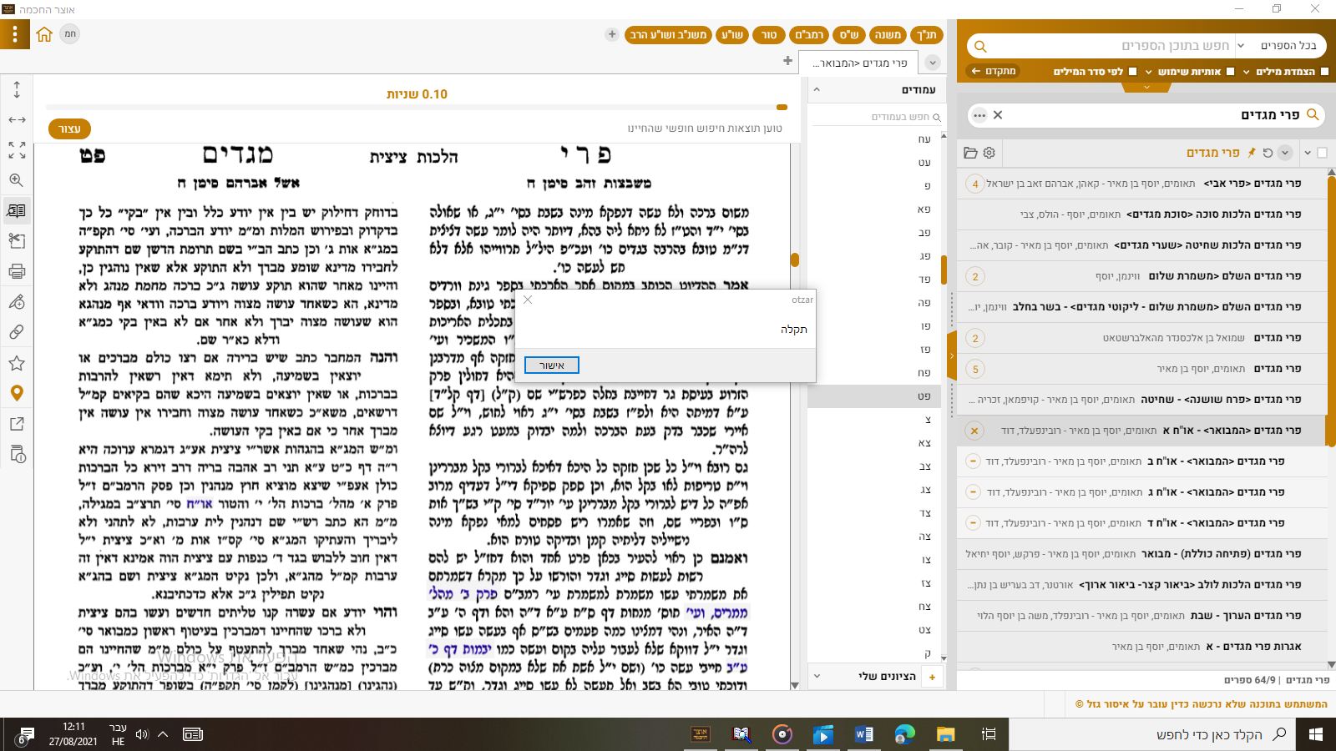The image size is (1336, 751).
Task: Click the fit-to-height vertical arrows icon
Action: [17, 89]
